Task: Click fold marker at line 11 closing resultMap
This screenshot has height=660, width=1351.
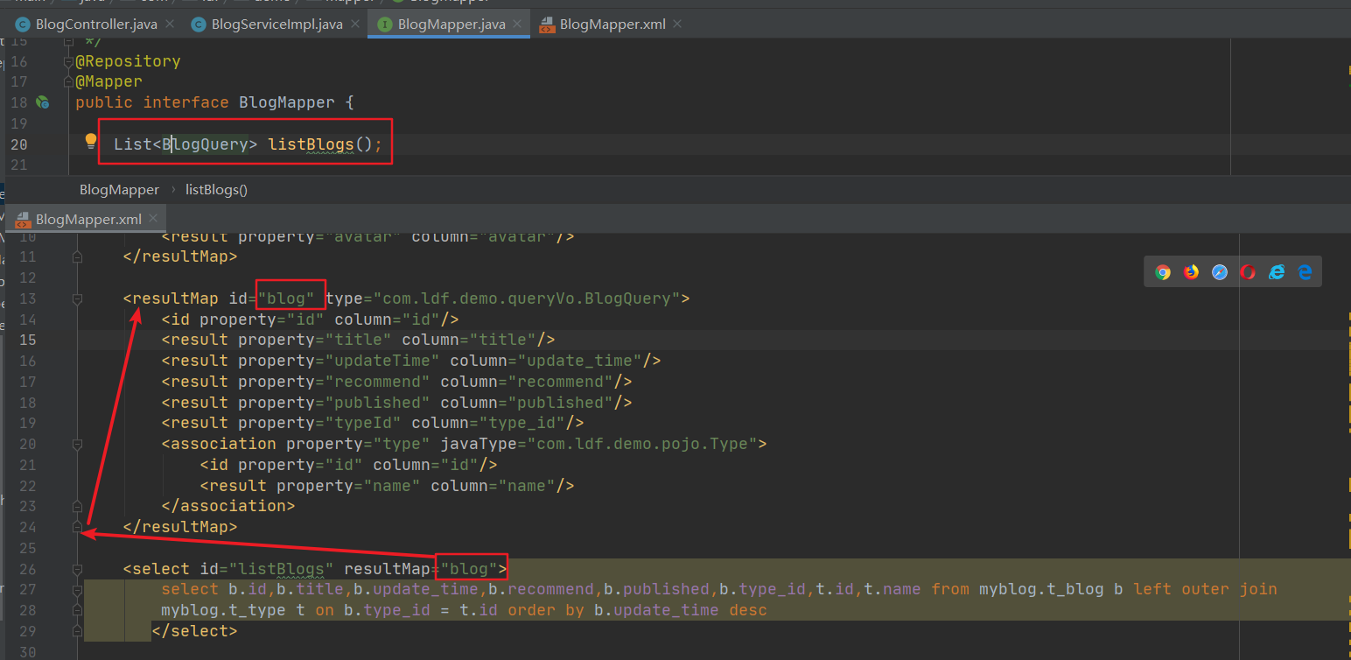Action: click(x=77, y=256)
